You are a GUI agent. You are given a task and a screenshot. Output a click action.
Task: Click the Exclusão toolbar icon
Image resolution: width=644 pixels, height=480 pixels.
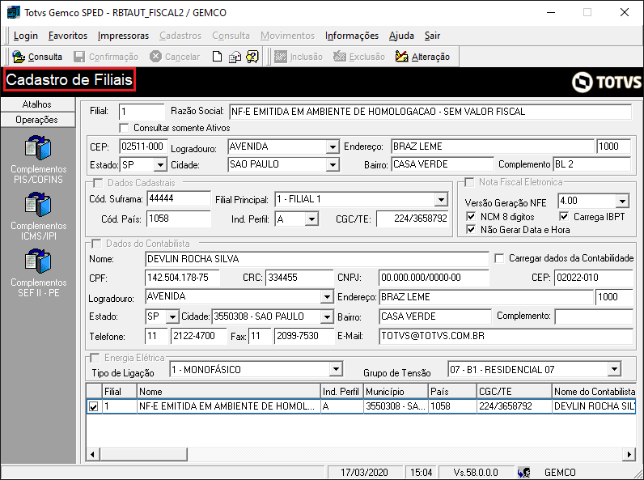340,57
